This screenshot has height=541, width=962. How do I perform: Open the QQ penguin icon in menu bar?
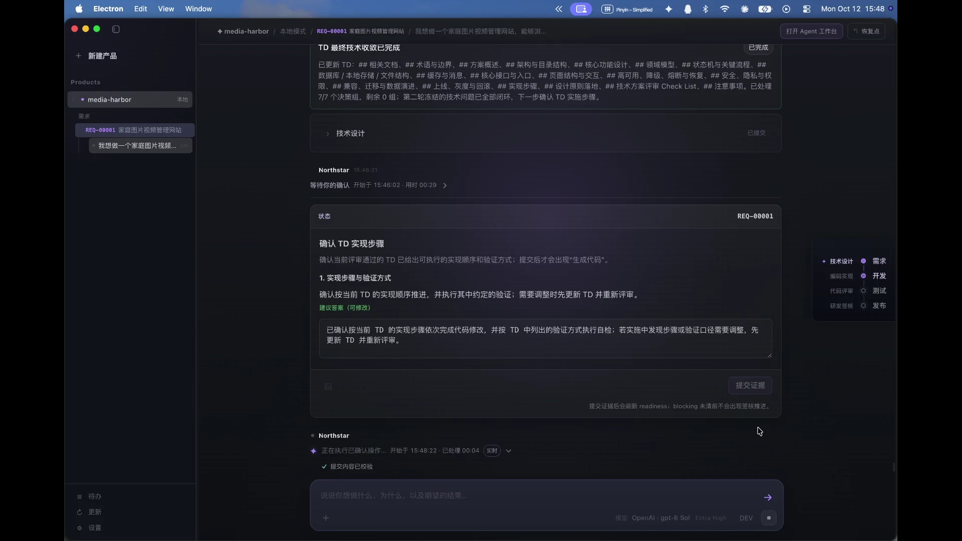point(688,9)
